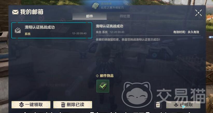Claim all attachments with 一键领取

point(31,105)
